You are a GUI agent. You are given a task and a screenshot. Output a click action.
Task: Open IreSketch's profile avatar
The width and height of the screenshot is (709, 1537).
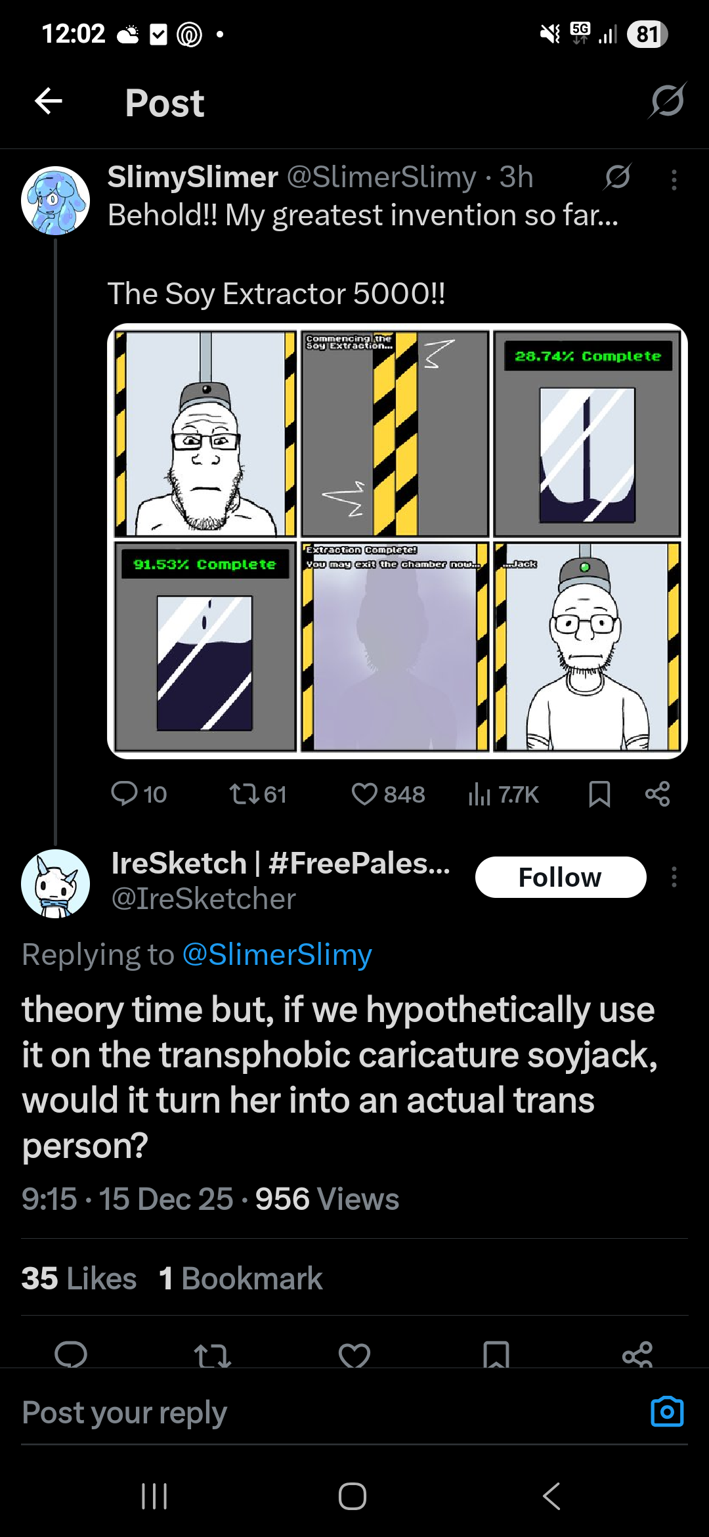click(55, 883)
